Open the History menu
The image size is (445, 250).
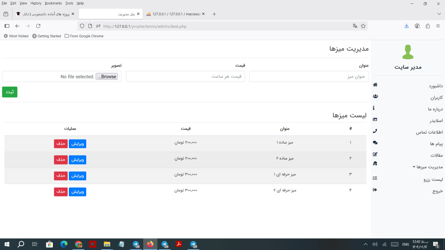coord(36,3)
